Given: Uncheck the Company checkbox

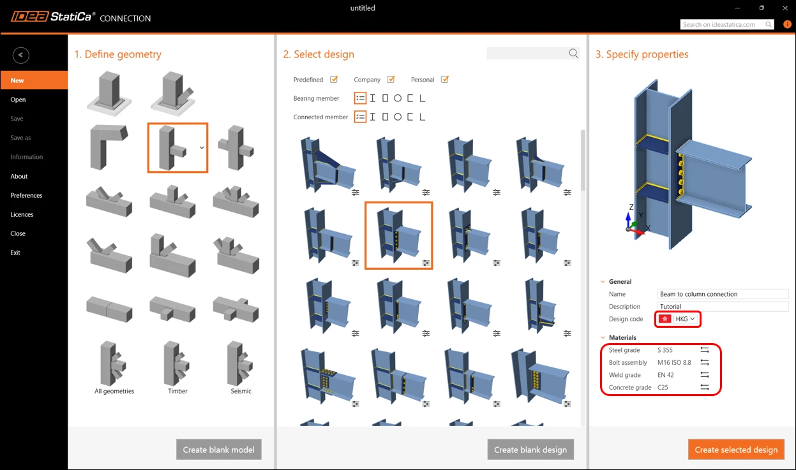Looking at the screenshot, I should (x=391, y=80).
